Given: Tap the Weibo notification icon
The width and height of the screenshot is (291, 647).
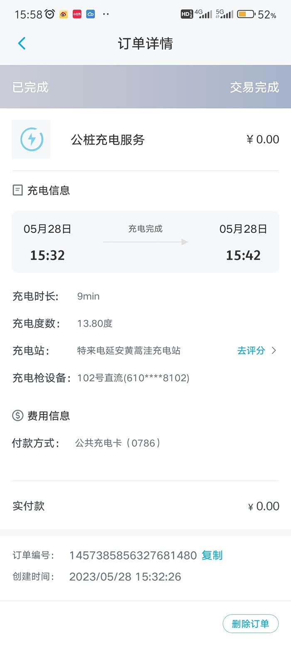Looking at the screenshot, I should point(64,14).
